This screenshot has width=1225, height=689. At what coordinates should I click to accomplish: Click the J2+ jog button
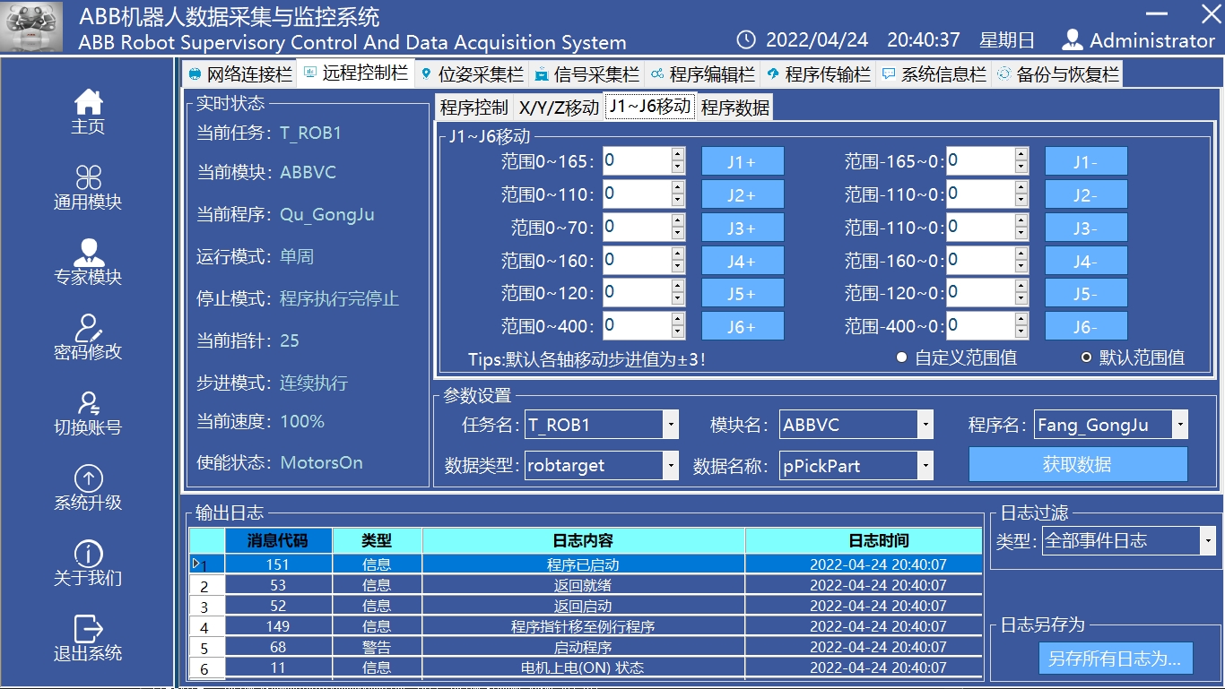(x=743, y=194)
